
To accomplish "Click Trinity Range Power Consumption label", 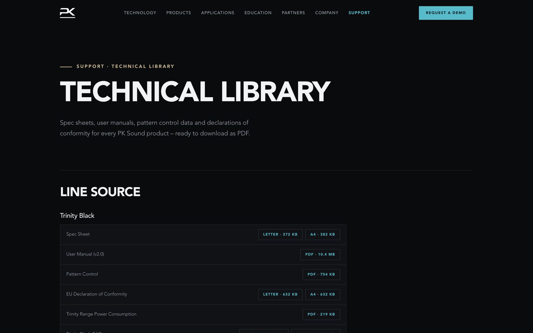I will 101,314.
